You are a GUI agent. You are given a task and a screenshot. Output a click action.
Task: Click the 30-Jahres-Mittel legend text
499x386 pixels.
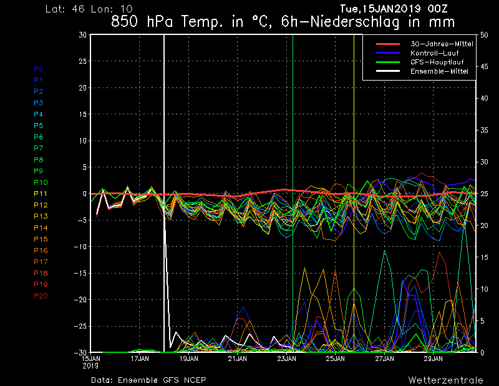(442, 44)
